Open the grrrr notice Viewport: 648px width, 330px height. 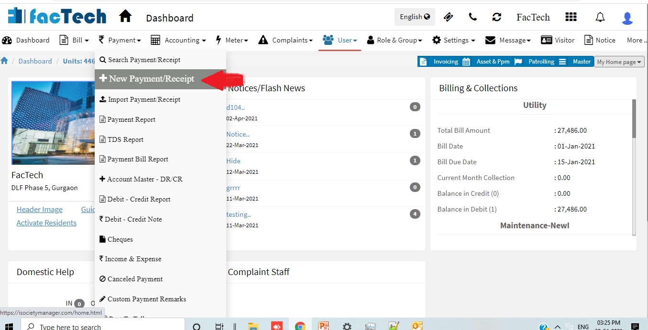coord(233,188)
